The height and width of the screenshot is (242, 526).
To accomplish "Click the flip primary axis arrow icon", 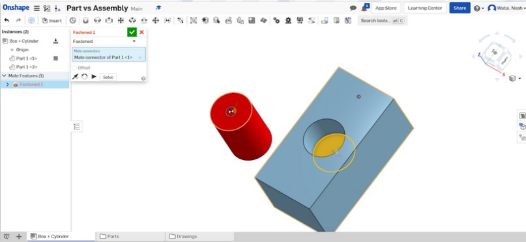I will point(76,77).
